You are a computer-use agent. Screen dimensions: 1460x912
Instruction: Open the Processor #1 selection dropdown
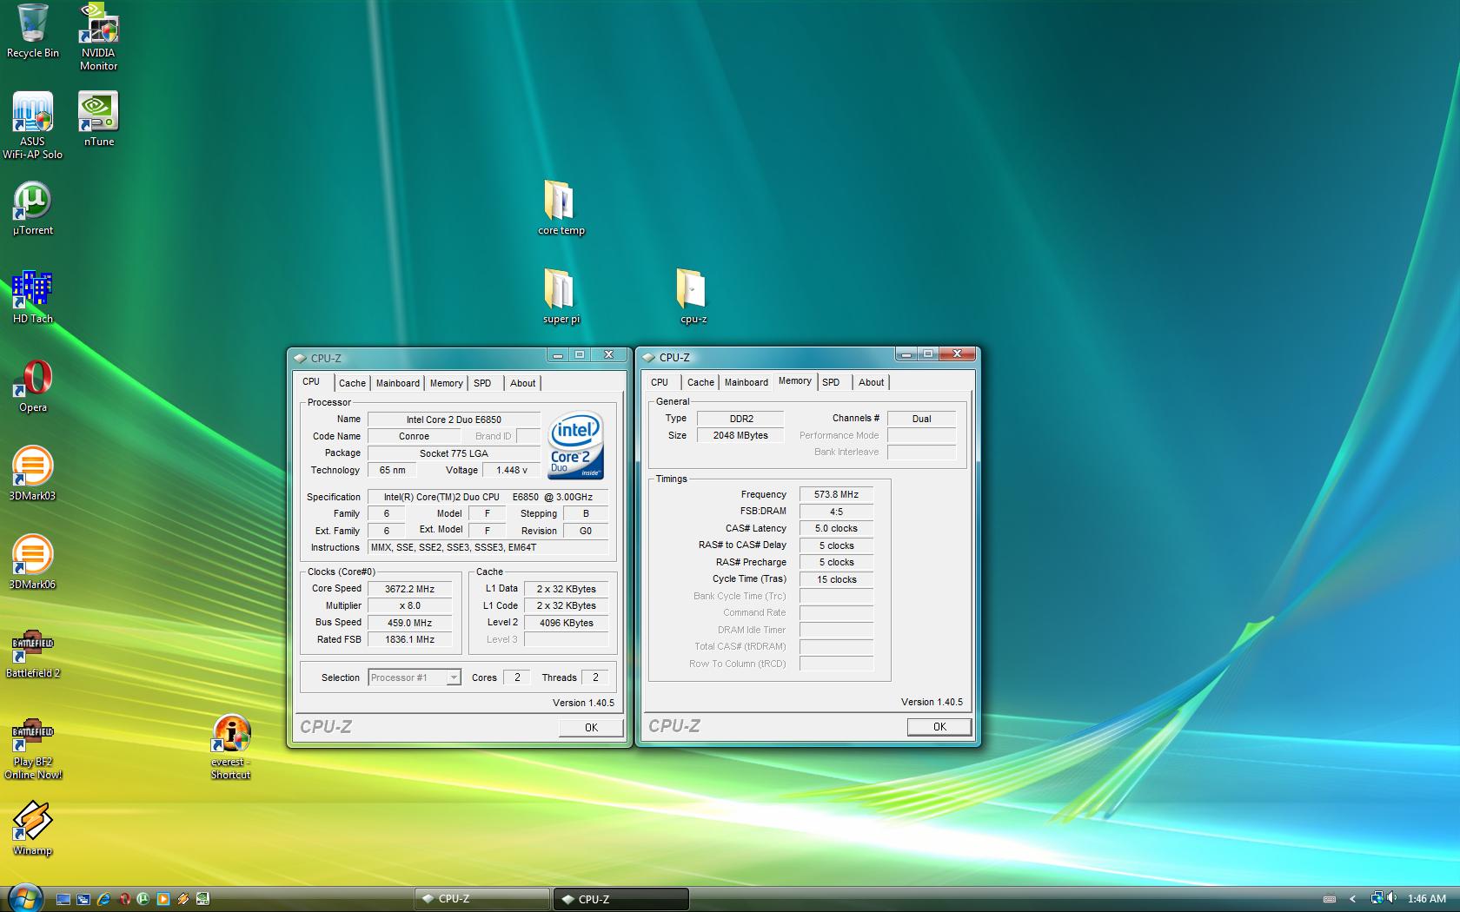pyautogui.click(x=414, y=677)
